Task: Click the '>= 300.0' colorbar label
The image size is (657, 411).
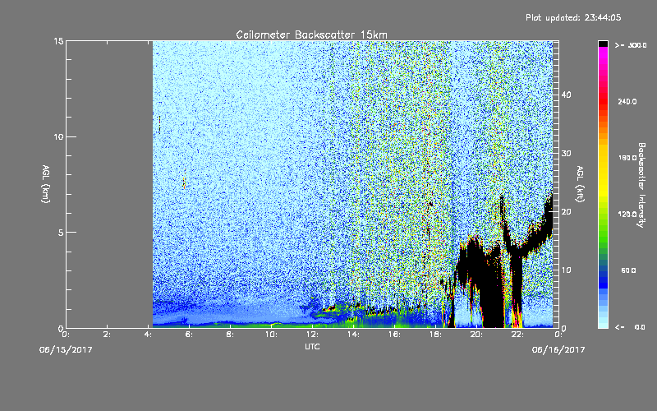Action: pyautogui.click(x=631, y=45)
